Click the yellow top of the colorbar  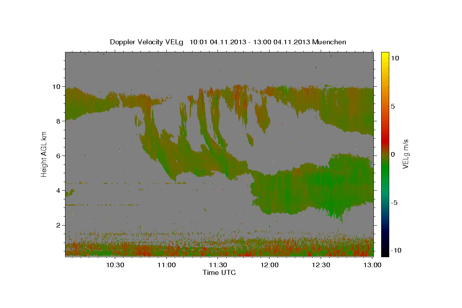click(x=385, y=55)
